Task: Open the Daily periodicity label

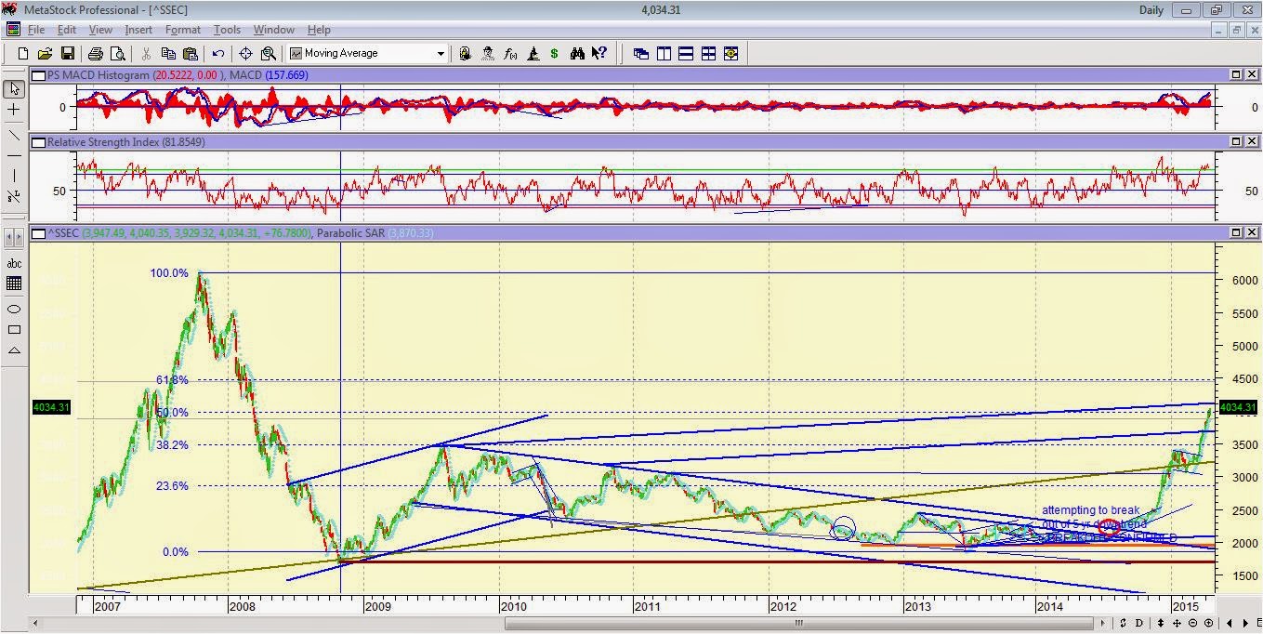Action: tap(1151, 10)
